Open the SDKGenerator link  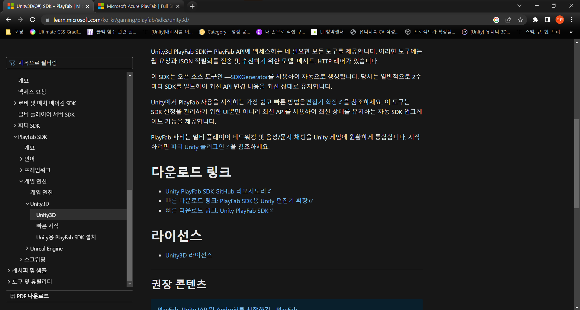tap(249, 77)
